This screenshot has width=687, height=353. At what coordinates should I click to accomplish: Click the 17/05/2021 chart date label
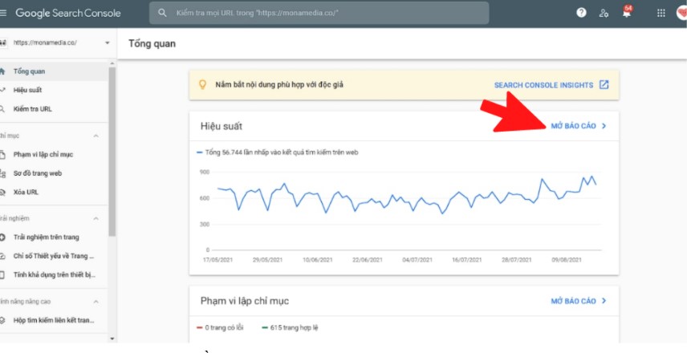pos(217,260)
